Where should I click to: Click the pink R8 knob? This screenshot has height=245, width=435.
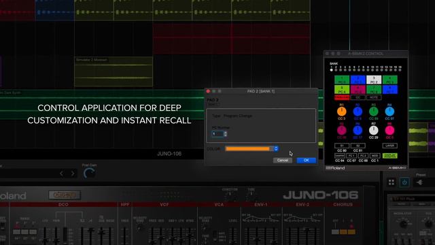389,130
